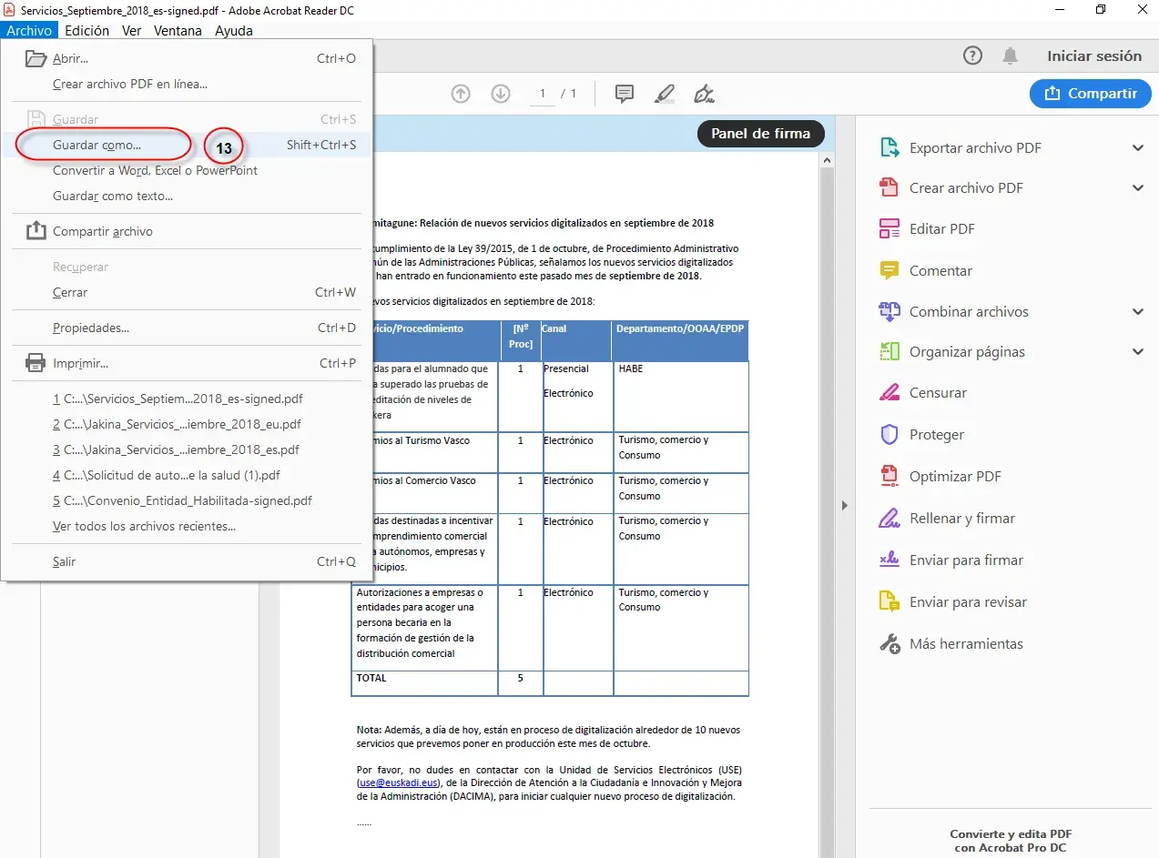
Task: Open the Ver menu
Action: (132, 30)
